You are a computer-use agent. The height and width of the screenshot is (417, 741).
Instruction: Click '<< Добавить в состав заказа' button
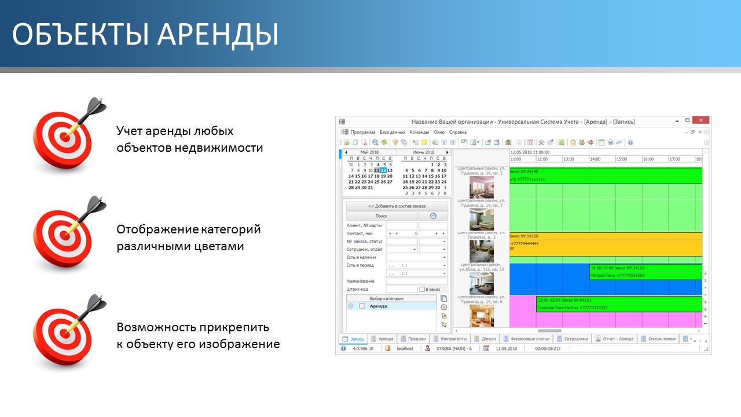[x=397, y=206]
